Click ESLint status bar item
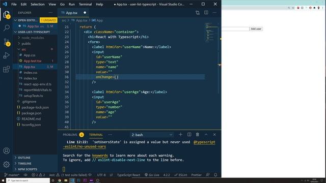Viewport: 326px width, 183px height. click(181, 175)
